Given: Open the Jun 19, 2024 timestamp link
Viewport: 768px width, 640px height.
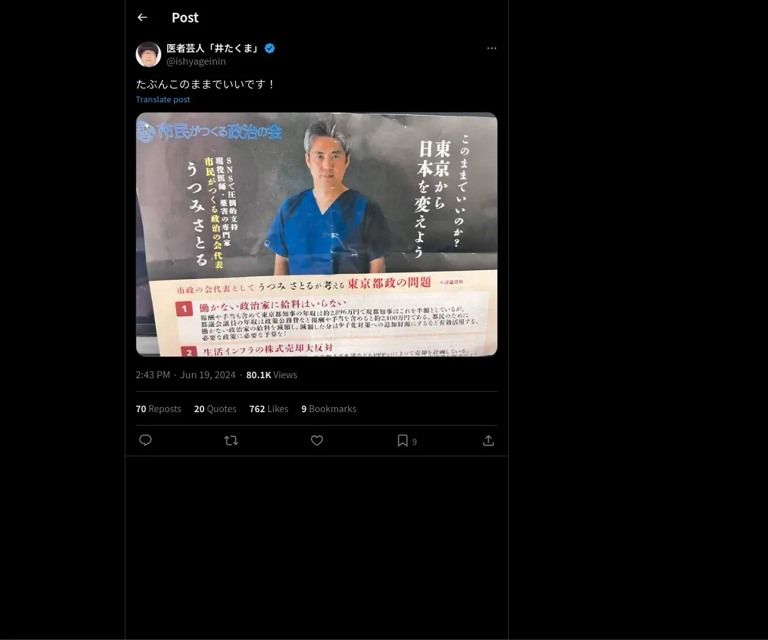Looking at the screenshot, I should (208, 374).
